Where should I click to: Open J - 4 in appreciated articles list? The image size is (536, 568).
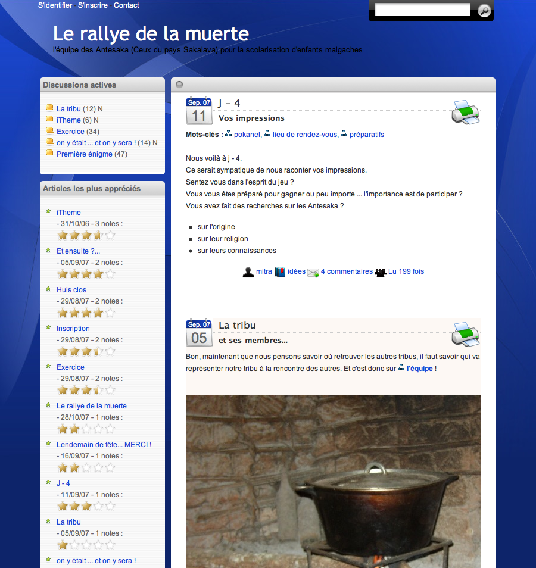point(63,483)
